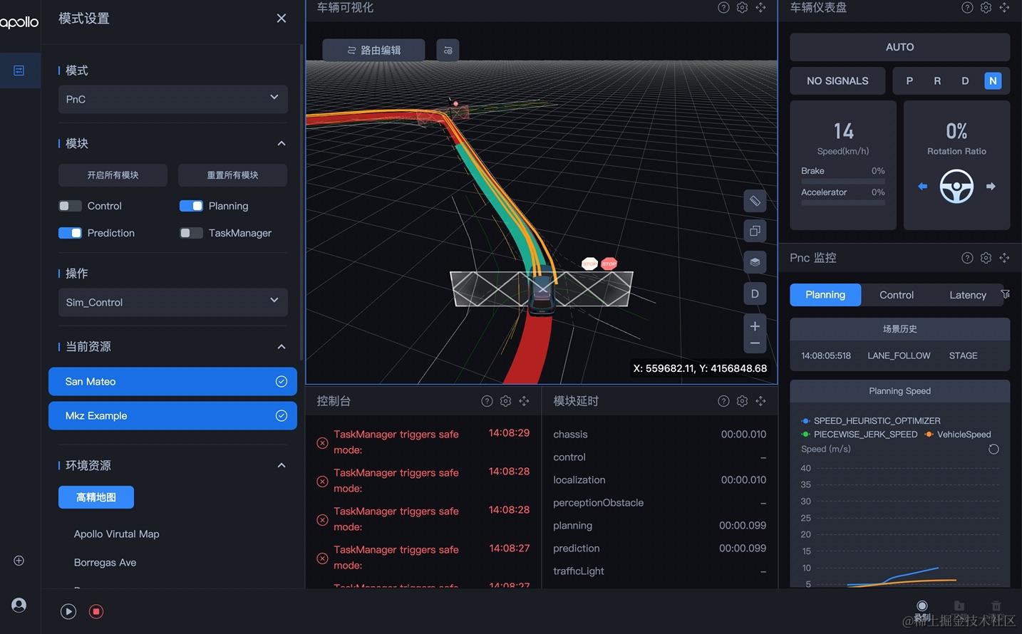Viewport: 1022px width, 634px height.
Task: Open settings gear of 车辆仪表盘 panel
Action: [x=986, y=7]
